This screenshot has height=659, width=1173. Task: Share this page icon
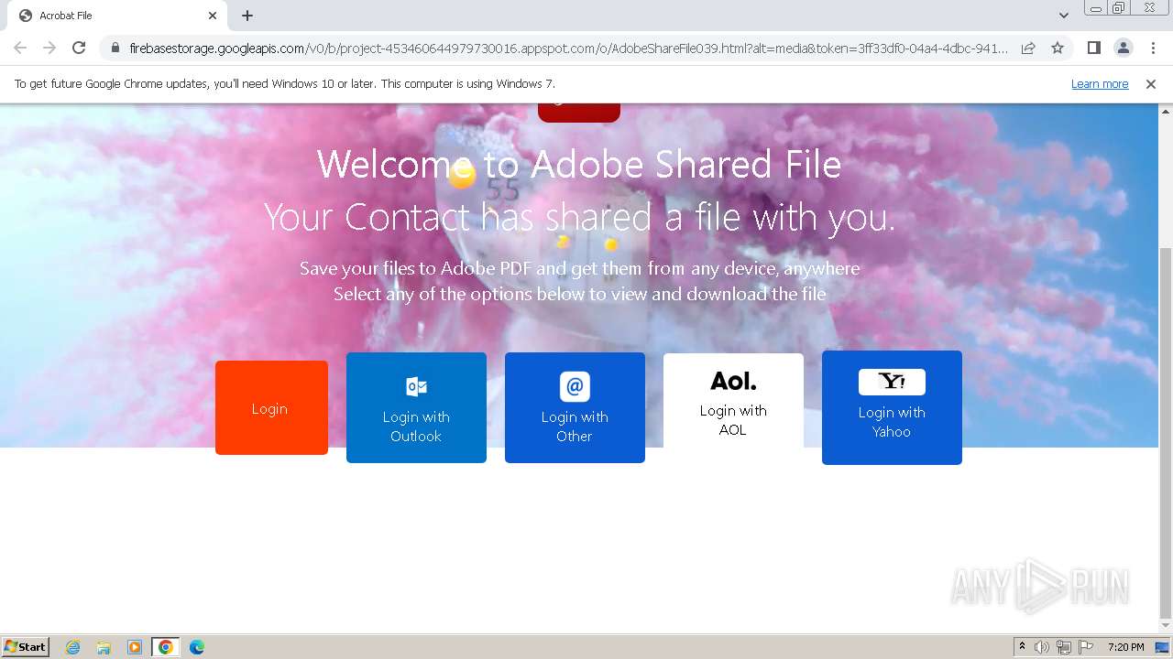click(1028, 48)
